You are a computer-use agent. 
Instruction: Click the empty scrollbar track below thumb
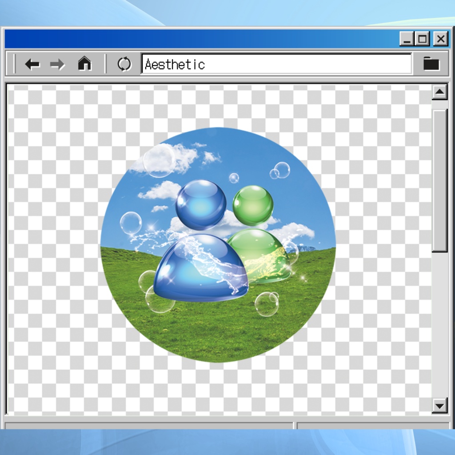click(439, 325)
